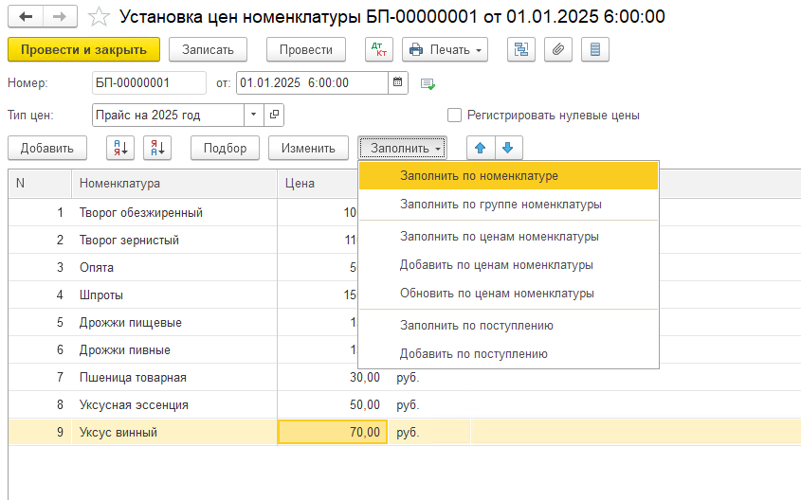
Task: Open the selected price type with the open-form icon
Action: pyautogui.click(x=274, y=115)
